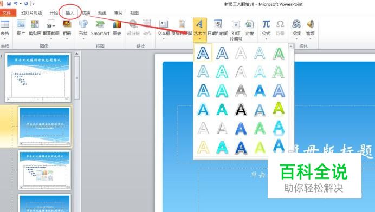Viewport: 375px width, 212px height.
Task: Expand the 表格 dropdown arrow
Action: (5, 39)
